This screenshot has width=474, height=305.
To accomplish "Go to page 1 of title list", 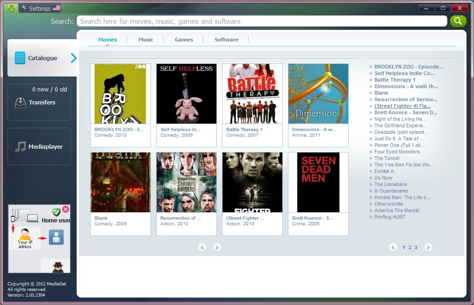I will [x=403, y=247].
